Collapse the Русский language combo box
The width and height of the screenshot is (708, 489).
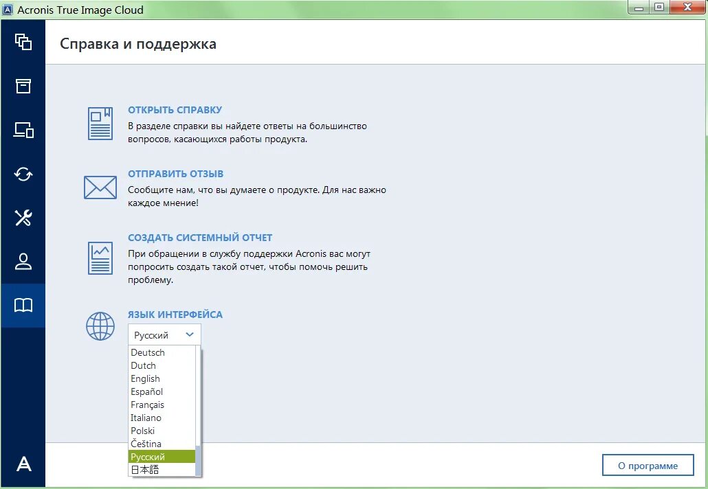(164, 334)
